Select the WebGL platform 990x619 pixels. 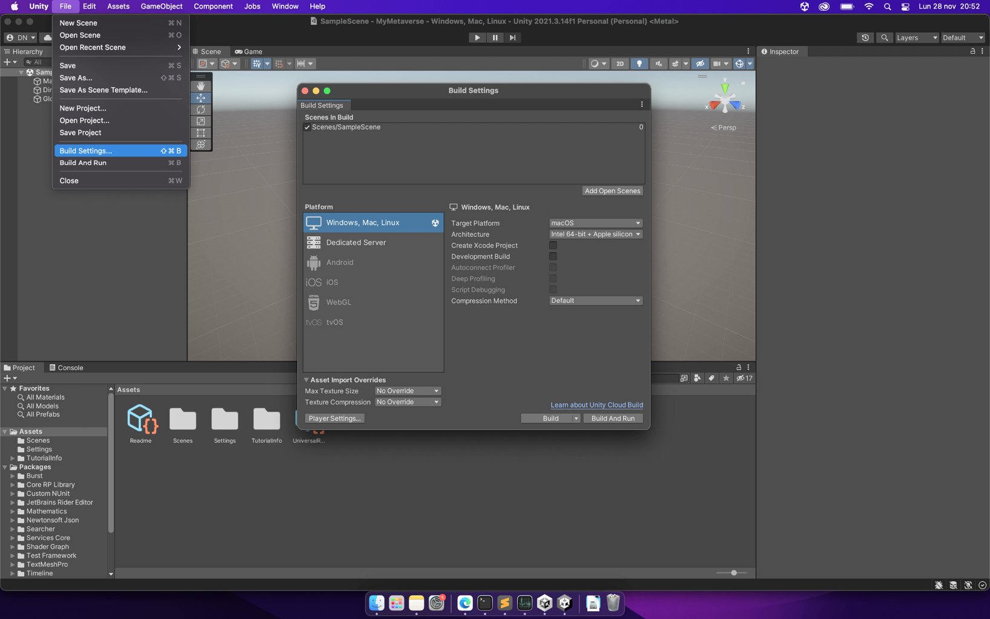point(373,302)
